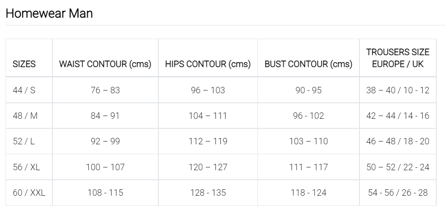Click the TROUSERS SIZE EUROPE / UK header
The image size is (445, 220).
[x=398, y=58]
